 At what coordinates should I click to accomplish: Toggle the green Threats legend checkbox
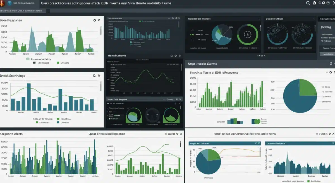click(58, 62)
